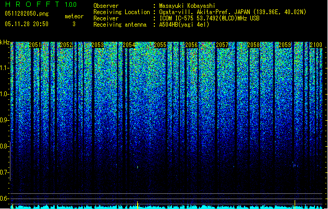Click the meteor echo spot near 2059
The height and width of the screenshot is (209, 328).
pyautogui.click(x=295, y=165)
